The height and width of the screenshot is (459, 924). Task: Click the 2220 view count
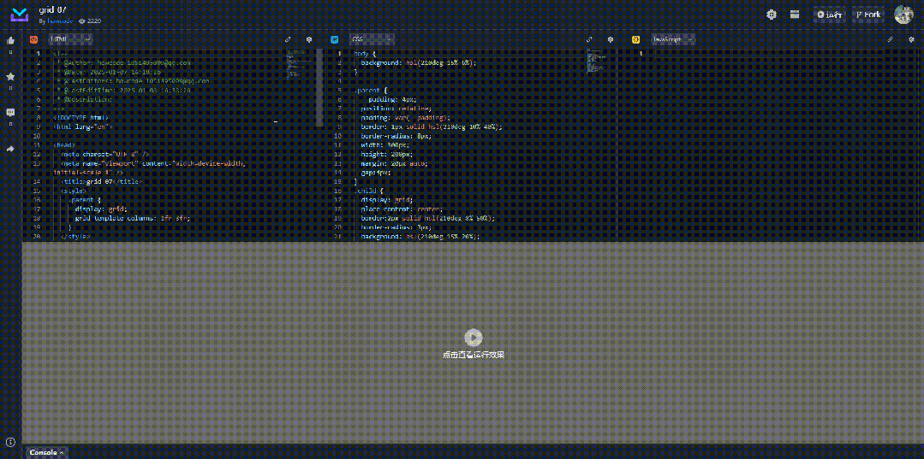[94, 21]
